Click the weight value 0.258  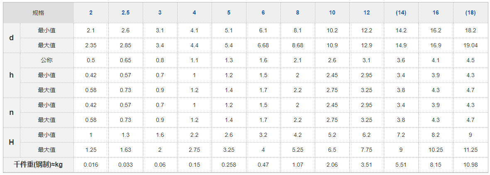[x=229, y=165]
